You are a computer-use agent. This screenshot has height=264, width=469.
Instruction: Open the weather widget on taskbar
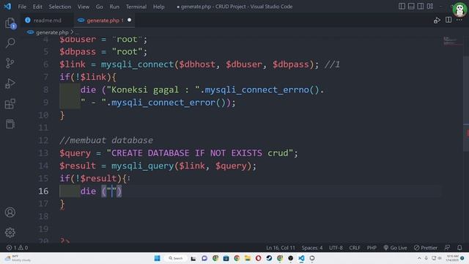pyautogui.click(x=18, y=258)
